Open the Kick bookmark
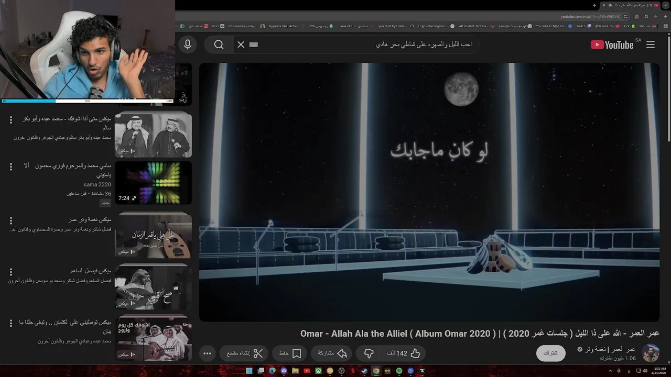This screenshot has width=671, height=377. click(x=629, y=26)
